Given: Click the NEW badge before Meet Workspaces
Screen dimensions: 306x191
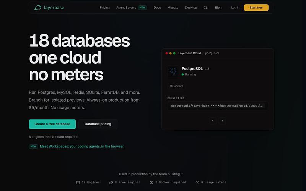Looking at the screenshot, I should (33, 146).
